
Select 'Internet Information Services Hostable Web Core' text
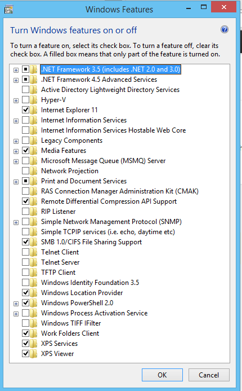click(114, 130)
